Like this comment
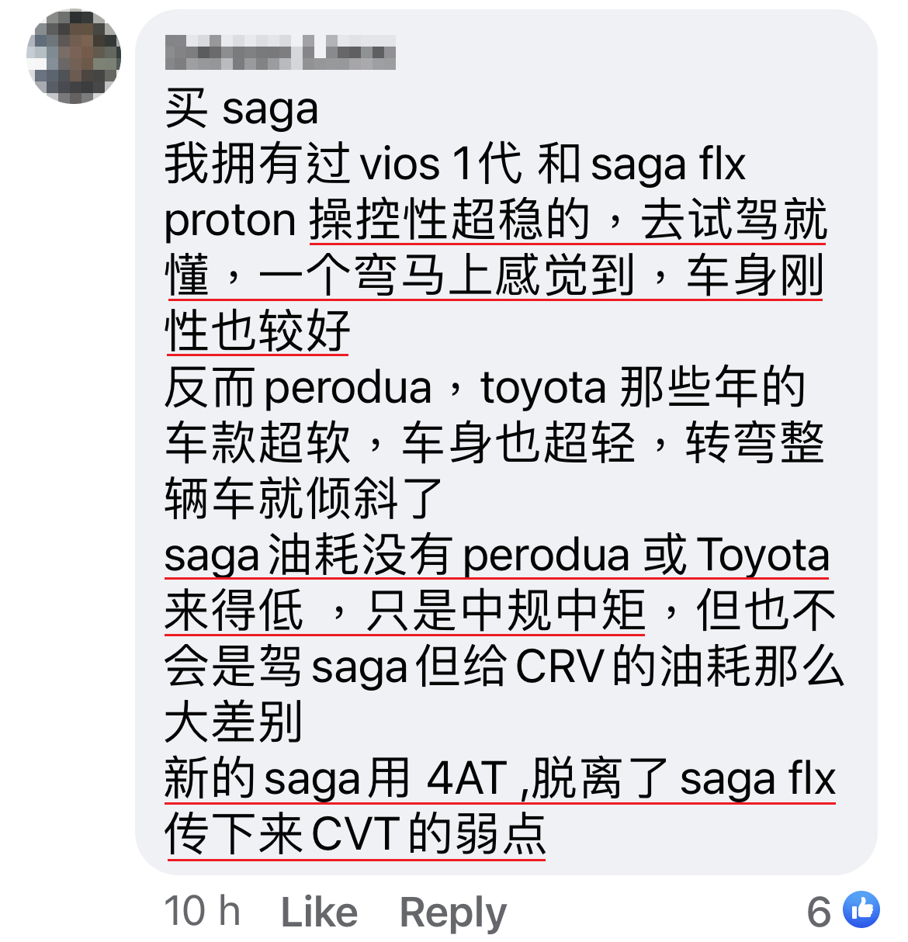Image resolution: width=908 pixels, height=942 pixels. (x=319, y=912)
